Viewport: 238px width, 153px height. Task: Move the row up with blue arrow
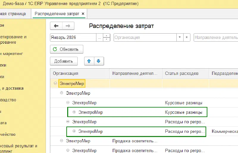point(89,61)
